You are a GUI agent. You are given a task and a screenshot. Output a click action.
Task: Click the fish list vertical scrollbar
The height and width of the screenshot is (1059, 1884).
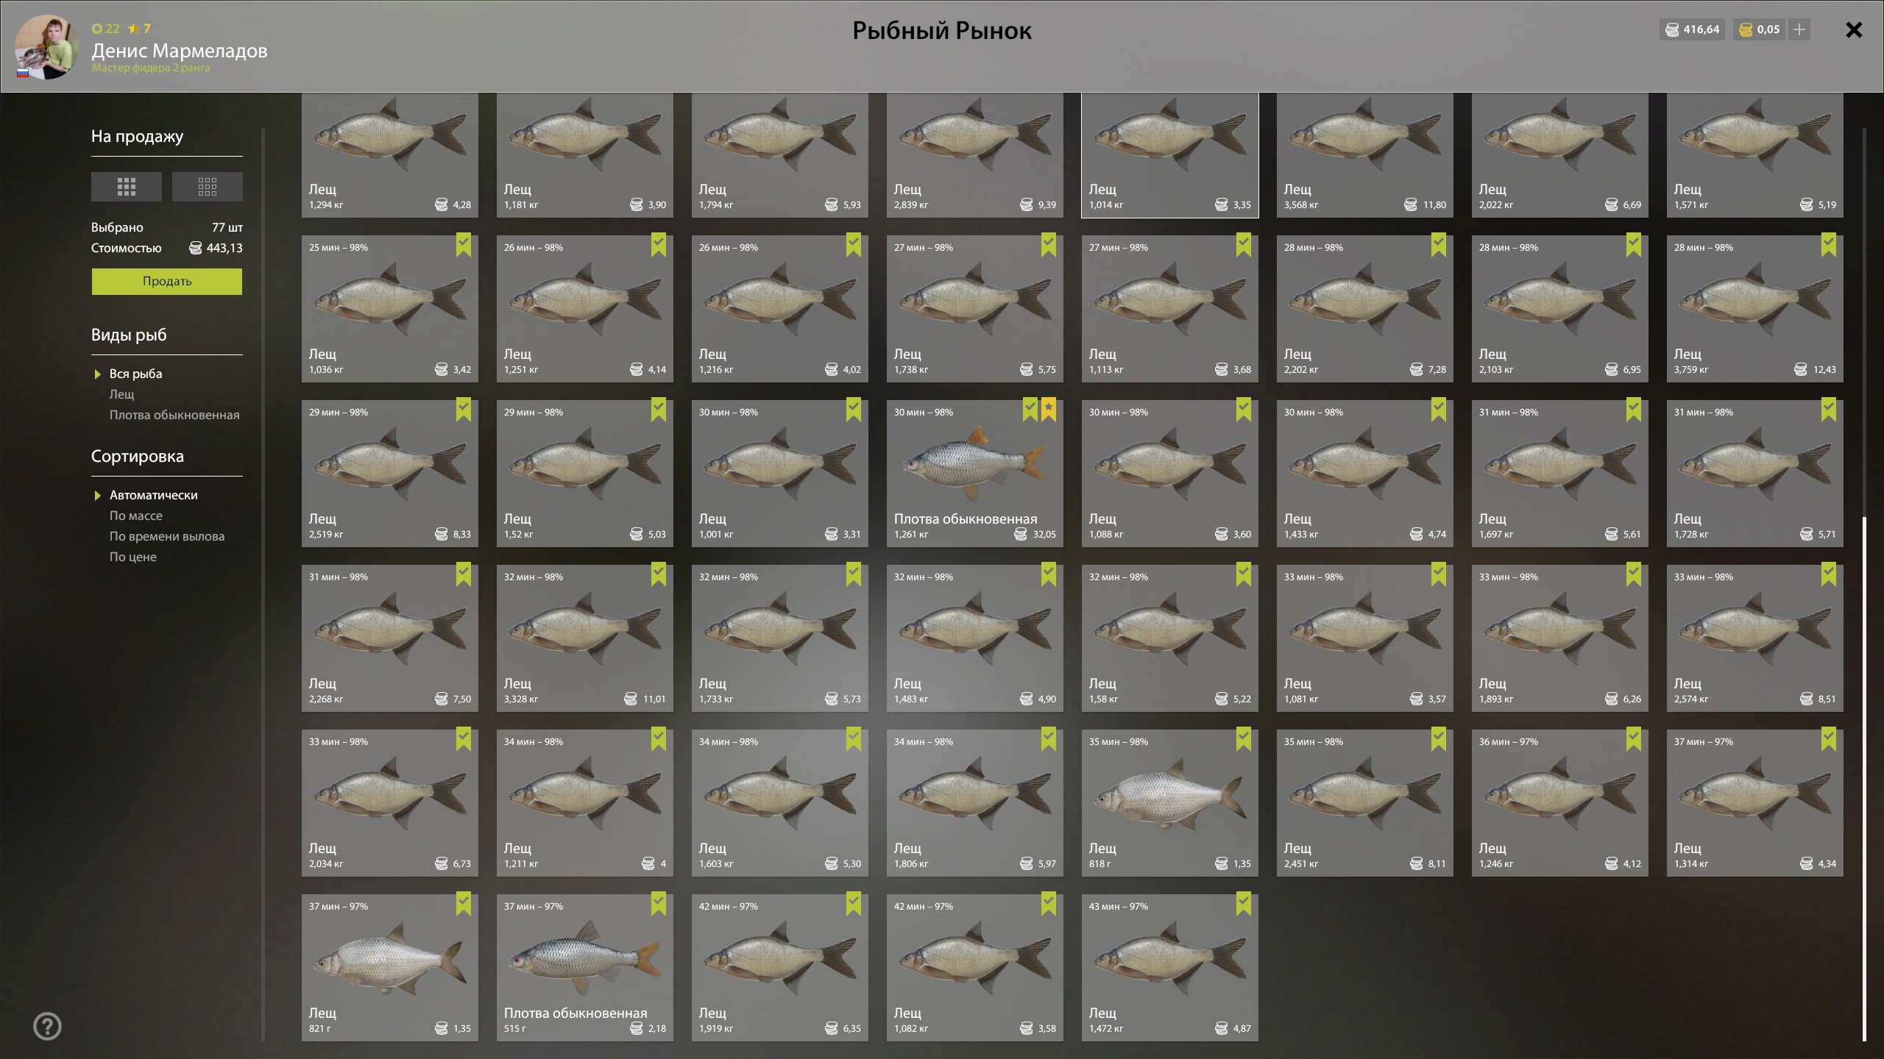click(x=1864, y=779)
